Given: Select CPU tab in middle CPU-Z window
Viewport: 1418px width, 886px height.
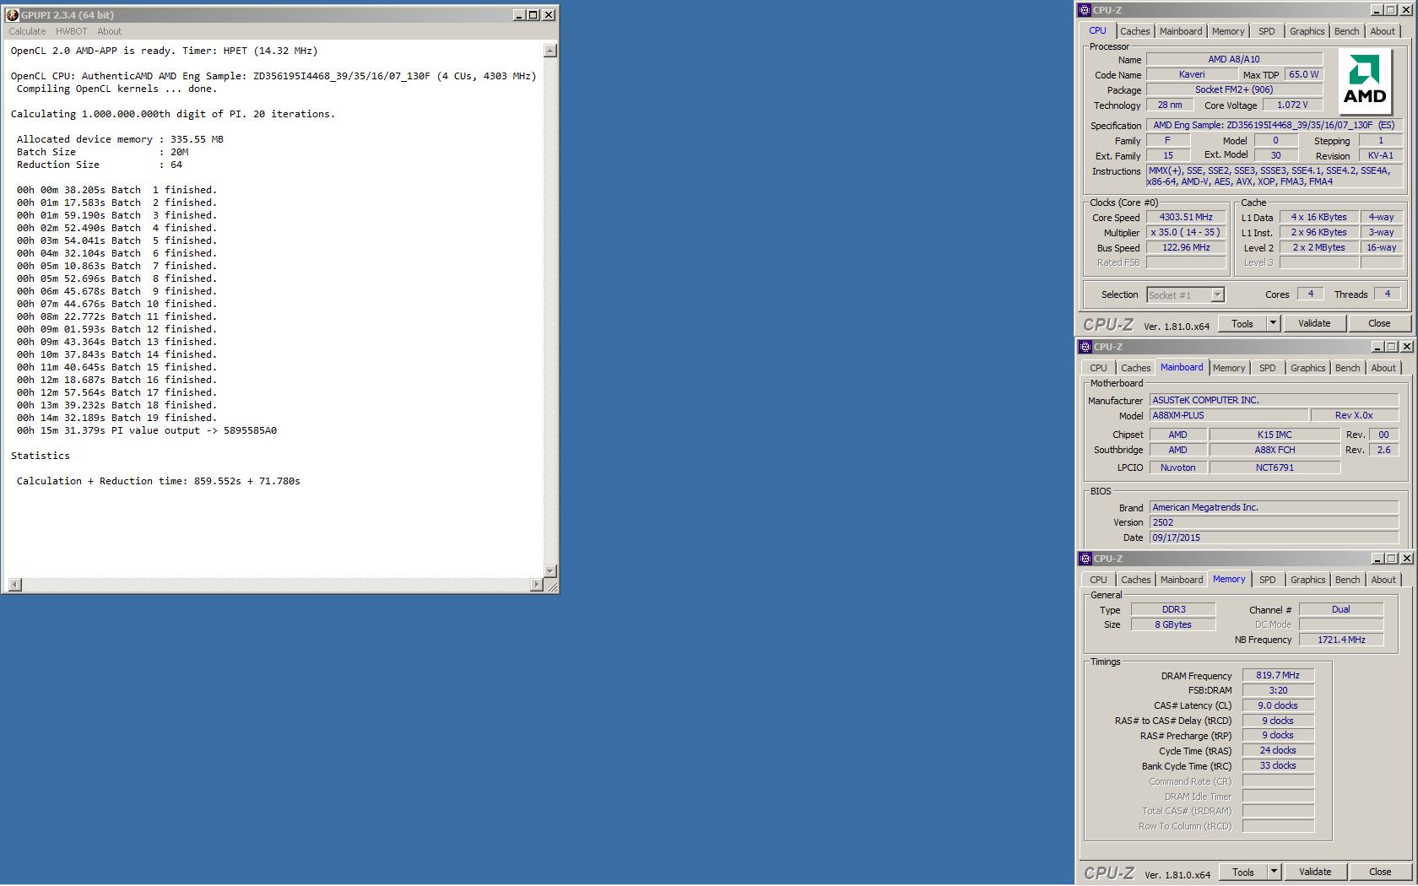Looking at the screenshot, I should click(1098, 368).
